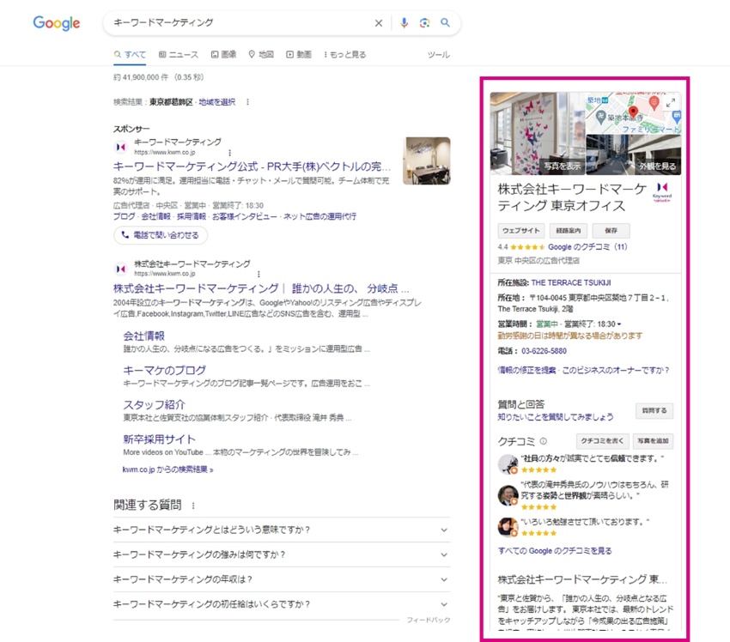Click the 写真を追加 button
Viewport: 730px width, 642px height.
click(x=654, y=441)
